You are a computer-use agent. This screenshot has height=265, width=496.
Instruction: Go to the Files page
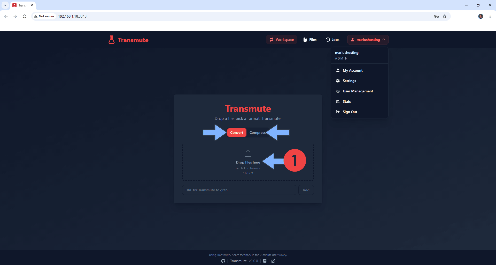(x=310, y=40)
